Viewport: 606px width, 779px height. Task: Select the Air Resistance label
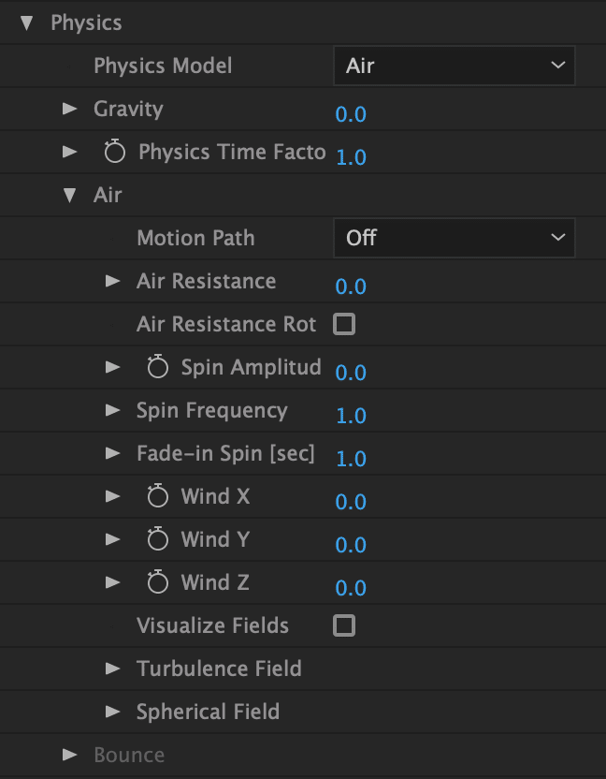point(206,281)
